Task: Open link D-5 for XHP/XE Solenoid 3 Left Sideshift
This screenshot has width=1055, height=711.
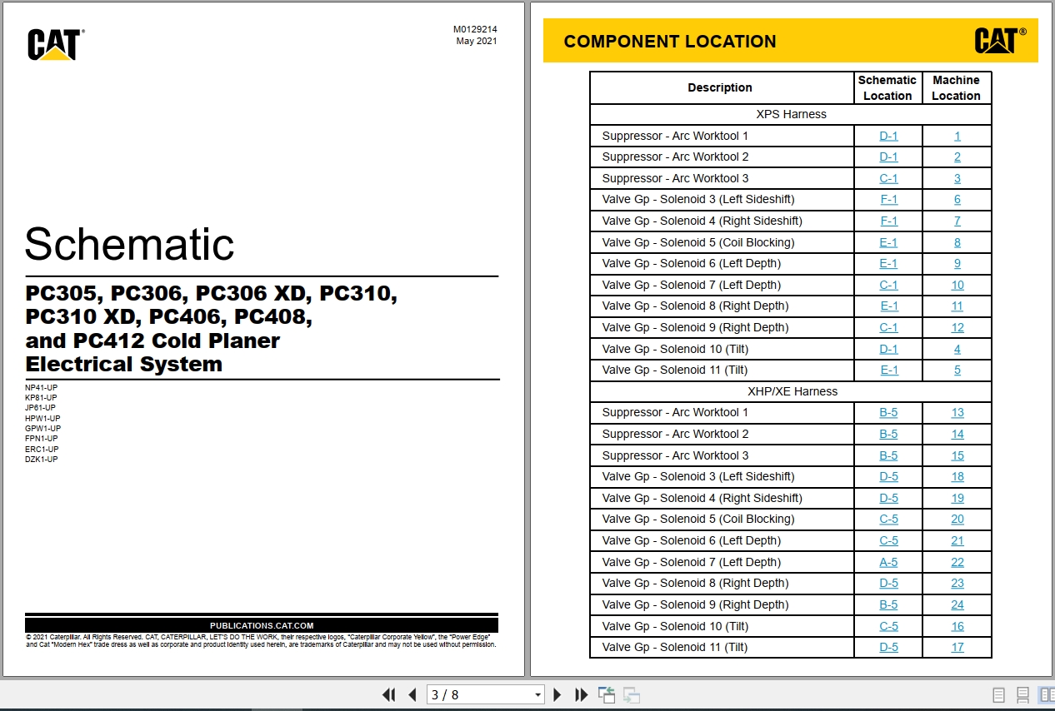Action: point(888,476)
